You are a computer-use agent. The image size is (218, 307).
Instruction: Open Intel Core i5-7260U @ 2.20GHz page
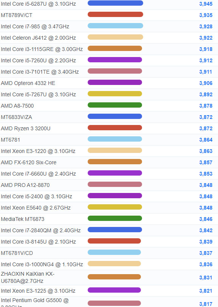[39, 61]
